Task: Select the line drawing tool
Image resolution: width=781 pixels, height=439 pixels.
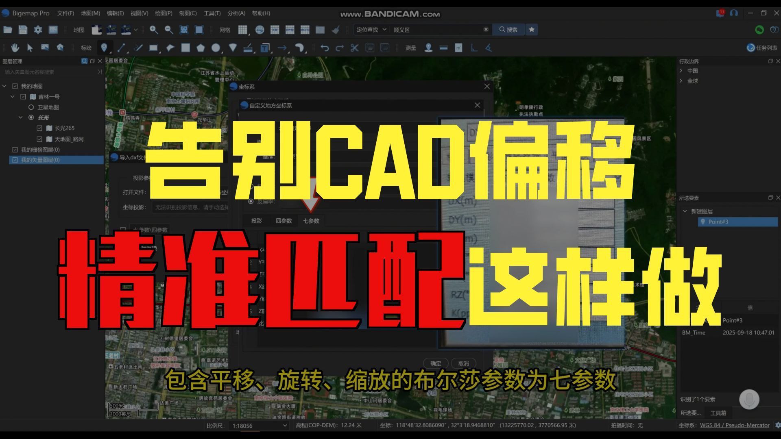Action: 121,48
